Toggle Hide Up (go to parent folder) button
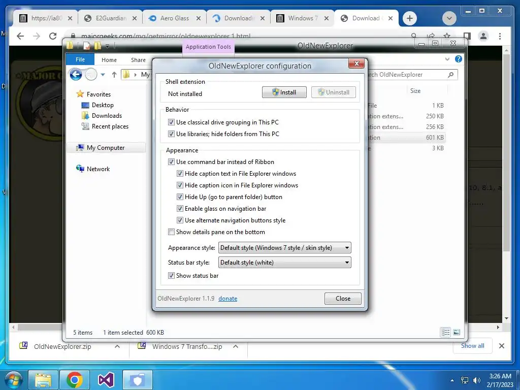520x390 pixels. point(180,197)
